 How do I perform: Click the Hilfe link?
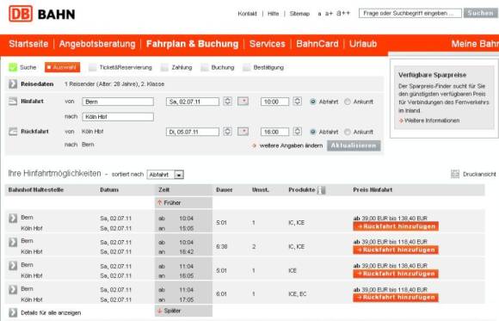click(273, 14)
